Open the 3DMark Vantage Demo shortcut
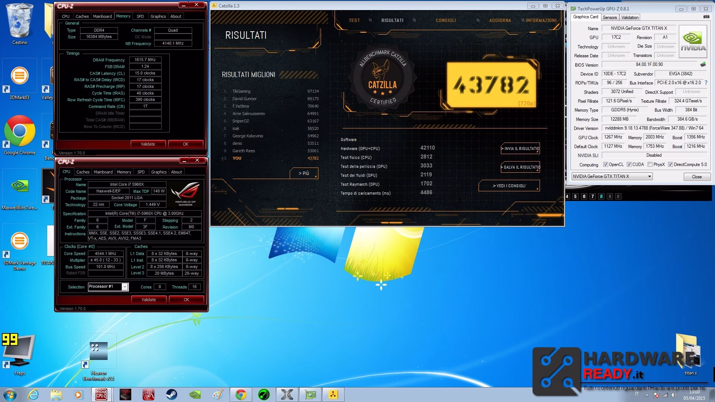 point(19,248)
